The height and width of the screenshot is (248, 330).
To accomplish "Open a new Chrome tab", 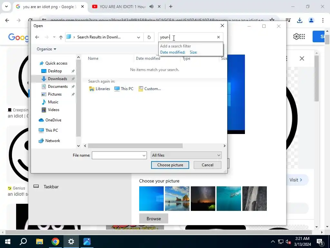I will coord(171,6).
